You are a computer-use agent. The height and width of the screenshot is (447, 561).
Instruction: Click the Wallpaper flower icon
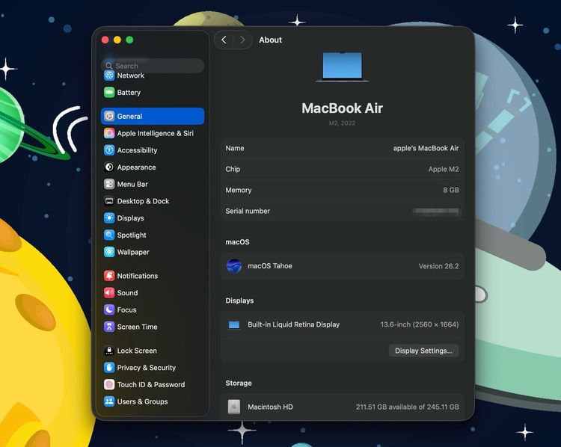(x=109, y=252)
